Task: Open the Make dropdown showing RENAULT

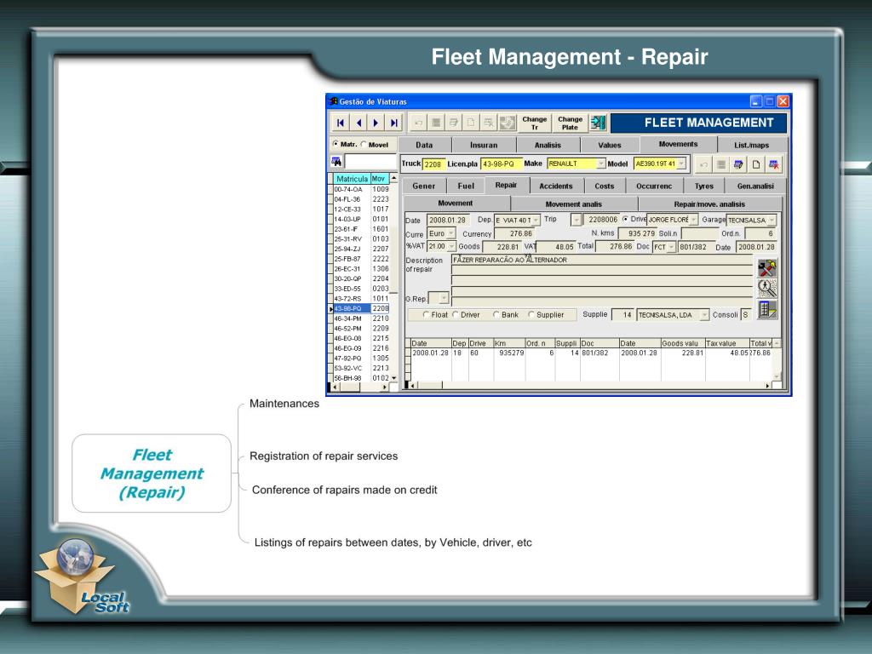Action: [x=600, y=164]
